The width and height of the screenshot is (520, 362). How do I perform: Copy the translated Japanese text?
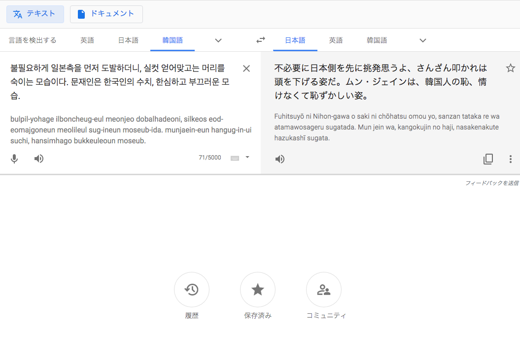[488, 159]
